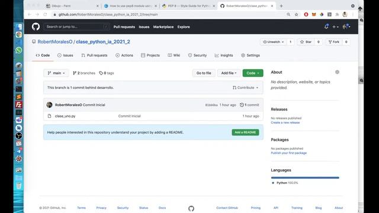Switch to the How to use pep8 module tab
The height and width of the screenshot is (213, 379).
(x=130, y=6)
